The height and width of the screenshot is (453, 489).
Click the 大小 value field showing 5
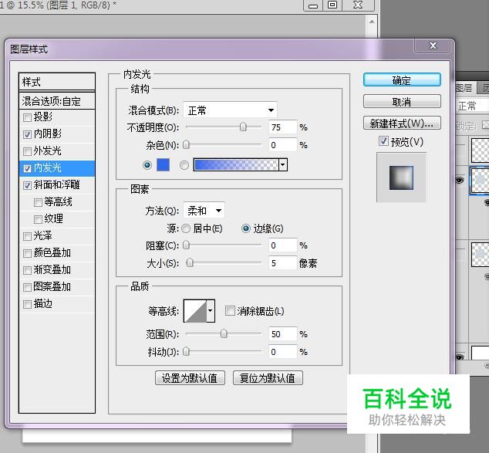coord(282,263)
